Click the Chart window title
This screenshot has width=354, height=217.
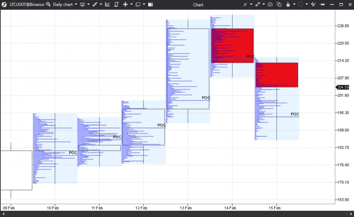198,5
